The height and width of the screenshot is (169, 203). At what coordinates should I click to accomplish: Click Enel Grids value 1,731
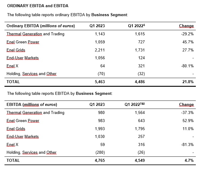[140, 50]
